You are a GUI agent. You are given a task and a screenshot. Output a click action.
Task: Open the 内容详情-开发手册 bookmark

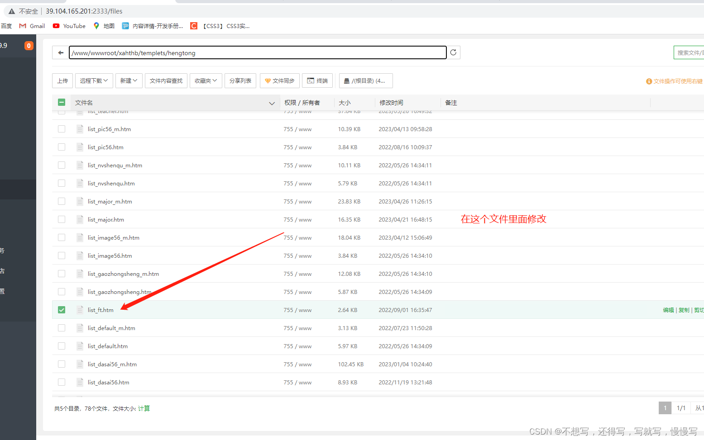pyautogui.click(x=153, y=26)
